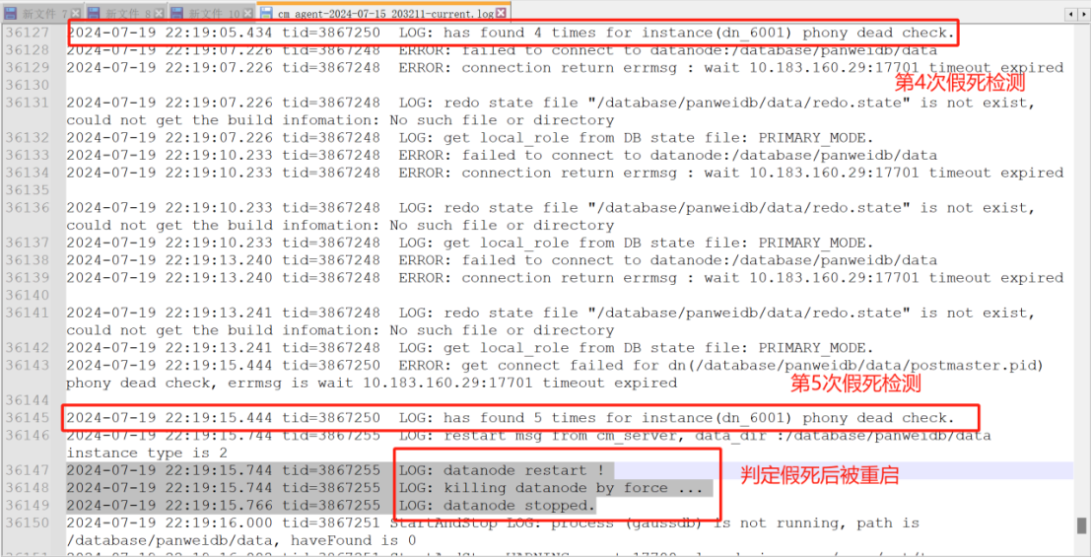Click the 'datanode stopped.' log line
The height and width of the screenshot is (557, 1092).
coord(332,505)
